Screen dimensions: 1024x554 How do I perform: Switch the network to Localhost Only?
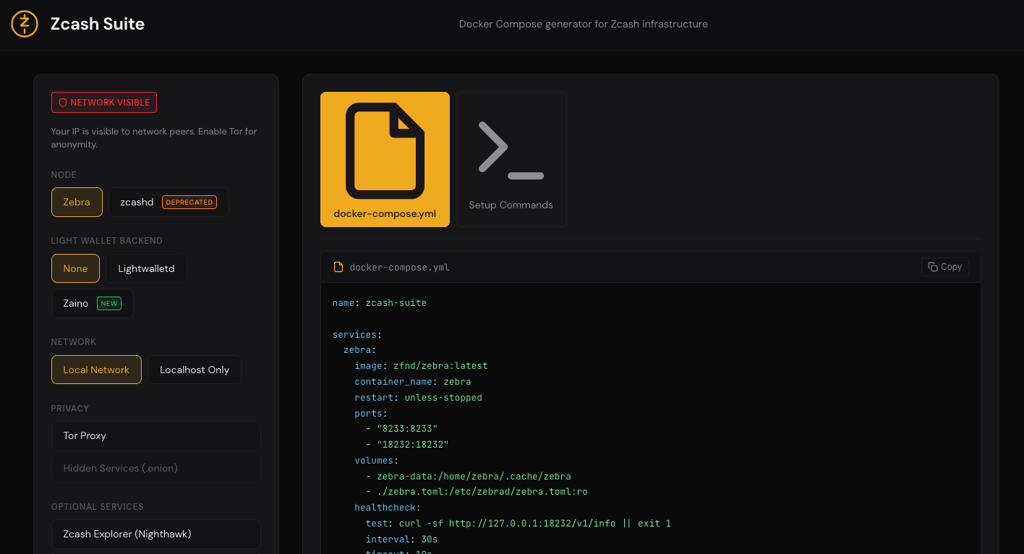[x=194, y=369]
